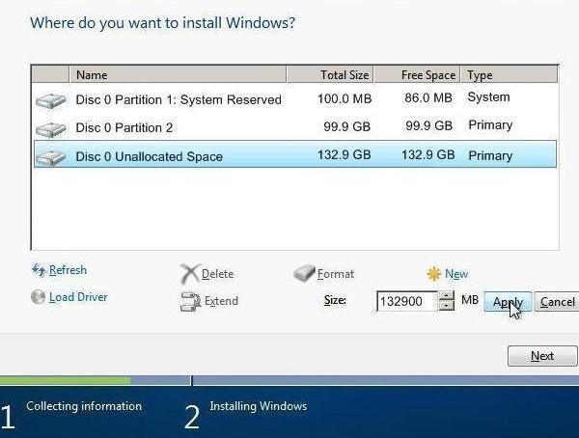Image resolution: width=579 pixels, height=438 pixels.
Task: Click drive icon of Disc 0 Partition 2
Action: [x=50, y=129]
